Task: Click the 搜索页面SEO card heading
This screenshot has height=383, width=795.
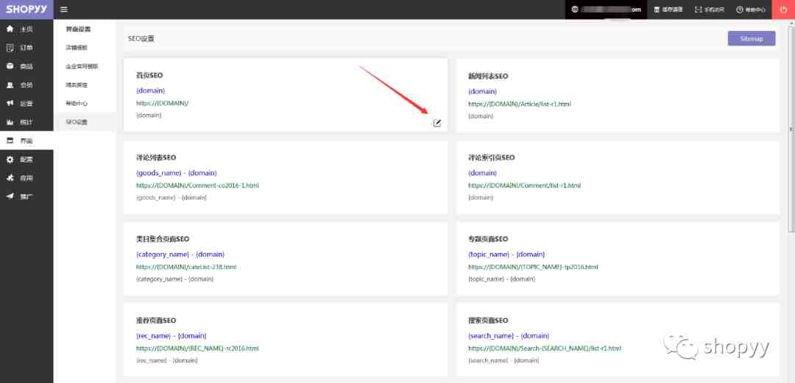Action: click(x=488, y=321)
